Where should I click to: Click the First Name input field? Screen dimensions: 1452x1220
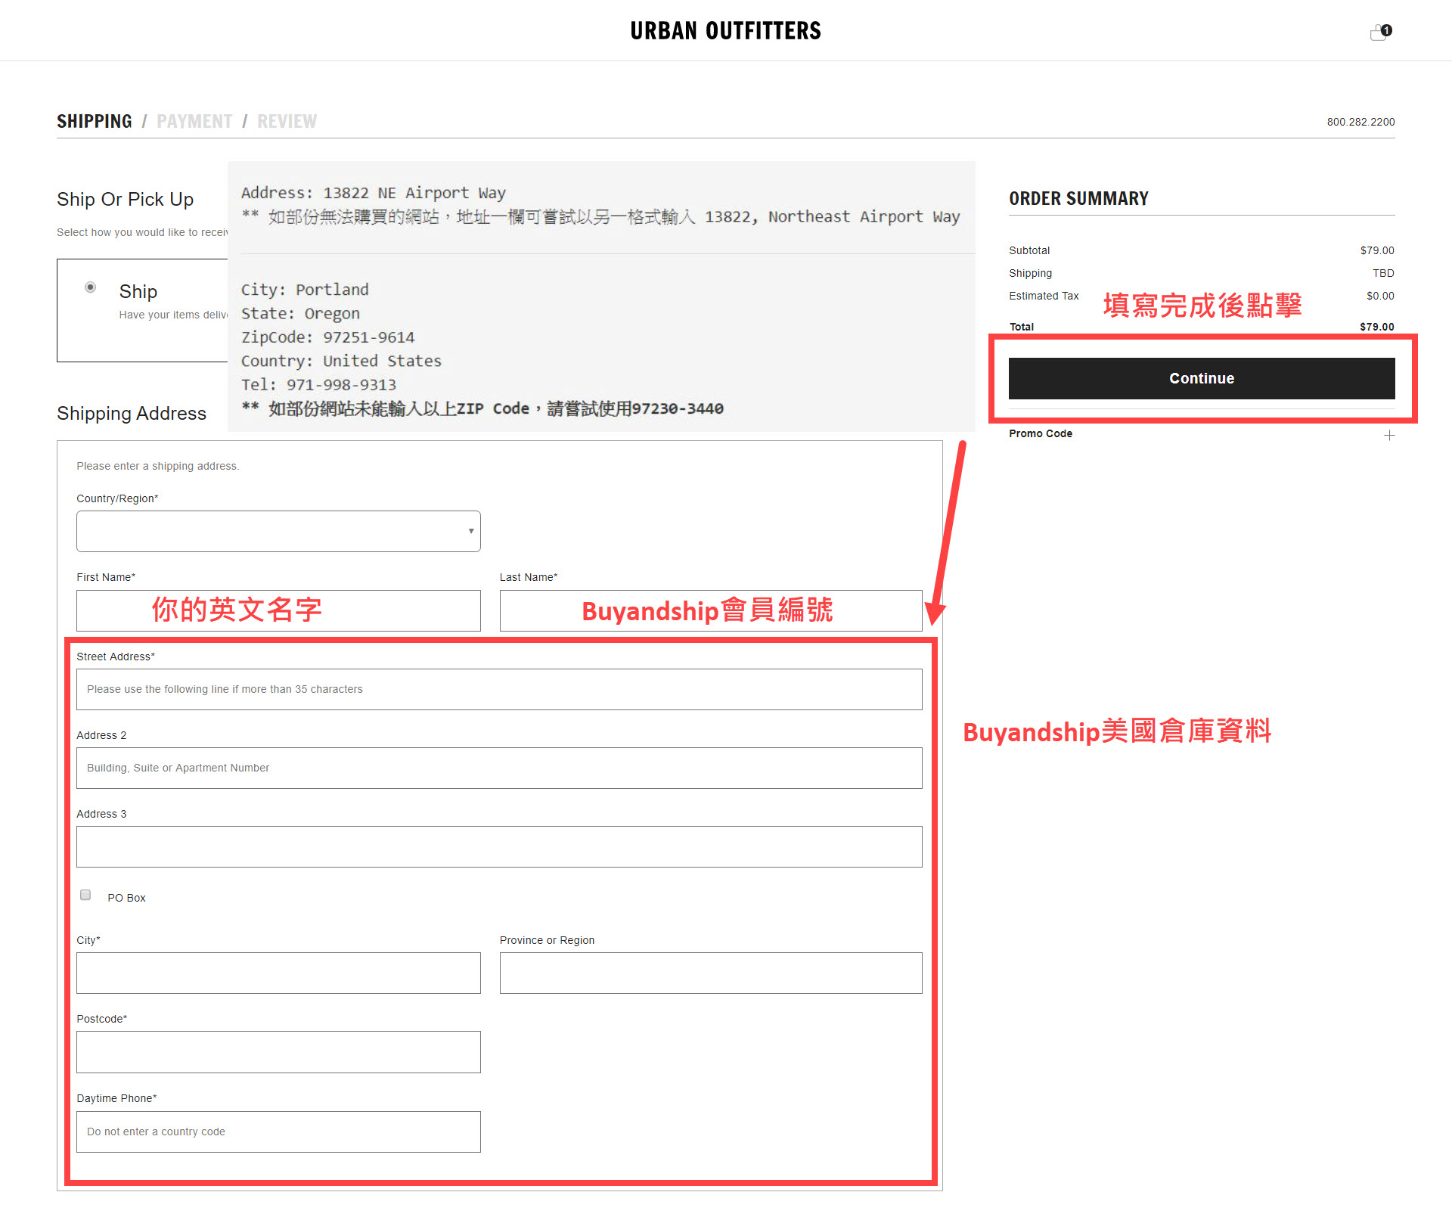[278, 610]
